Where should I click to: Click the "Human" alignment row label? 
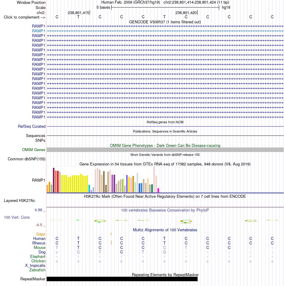coord(39,238)
